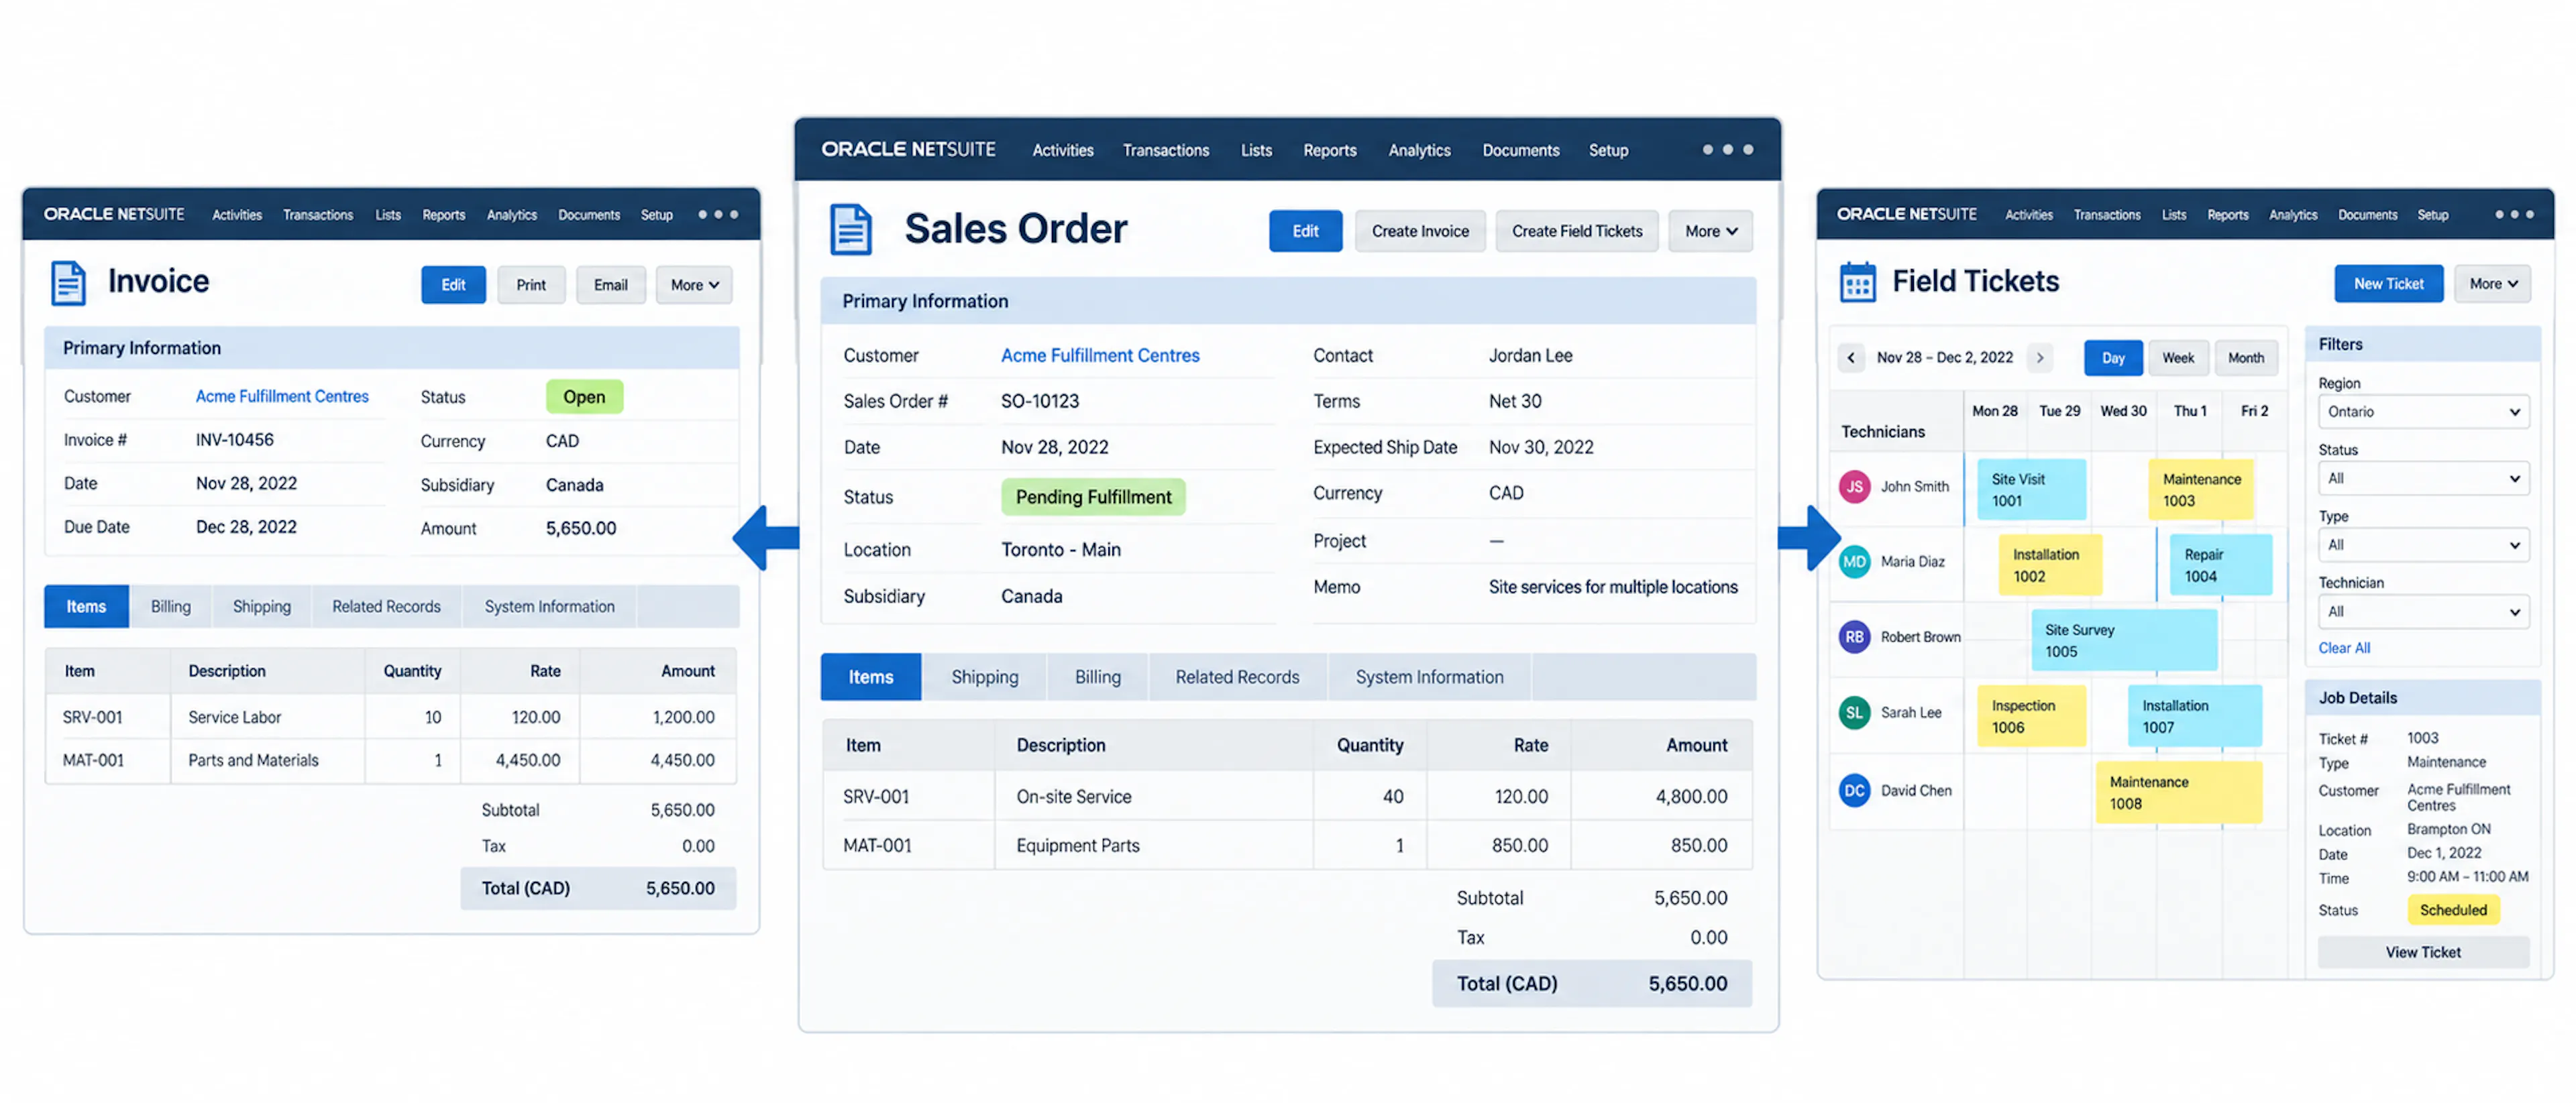This screenshot has width=2576, height=1103.
Task: Click the Field Tickets calendar icon
Action: coord(1858,282)
